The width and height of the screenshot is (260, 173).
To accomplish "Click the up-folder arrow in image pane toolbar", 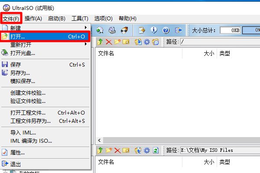I will [100, 42].
